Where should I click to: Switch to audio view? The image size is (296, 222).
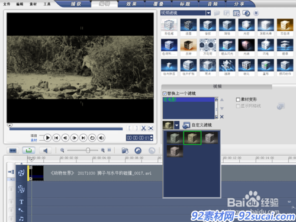tap(45, 151)
